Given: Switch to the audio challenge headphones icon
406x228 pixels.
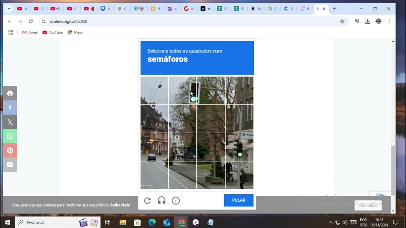Looking at the screenshot, I should (162, 200).
